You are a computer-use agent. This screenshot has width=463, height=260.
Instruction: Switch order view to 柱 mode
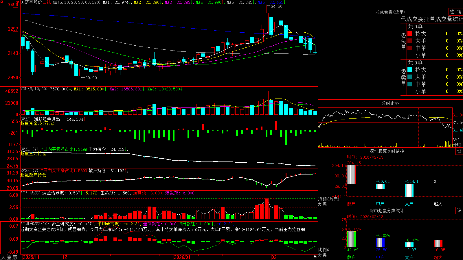click(452, 12)
